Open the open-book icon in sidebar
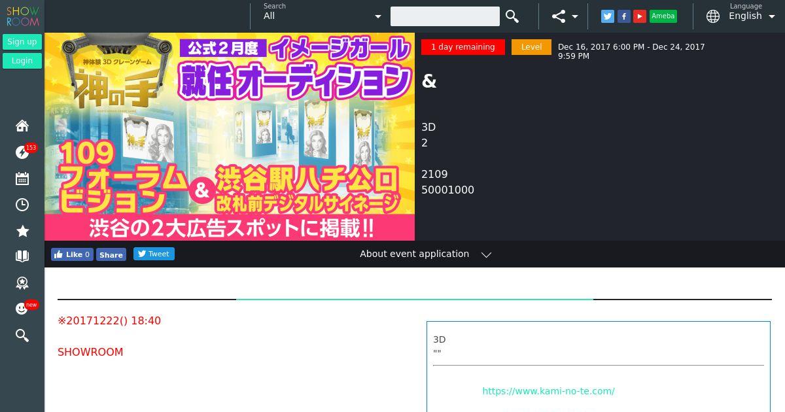 22,256
